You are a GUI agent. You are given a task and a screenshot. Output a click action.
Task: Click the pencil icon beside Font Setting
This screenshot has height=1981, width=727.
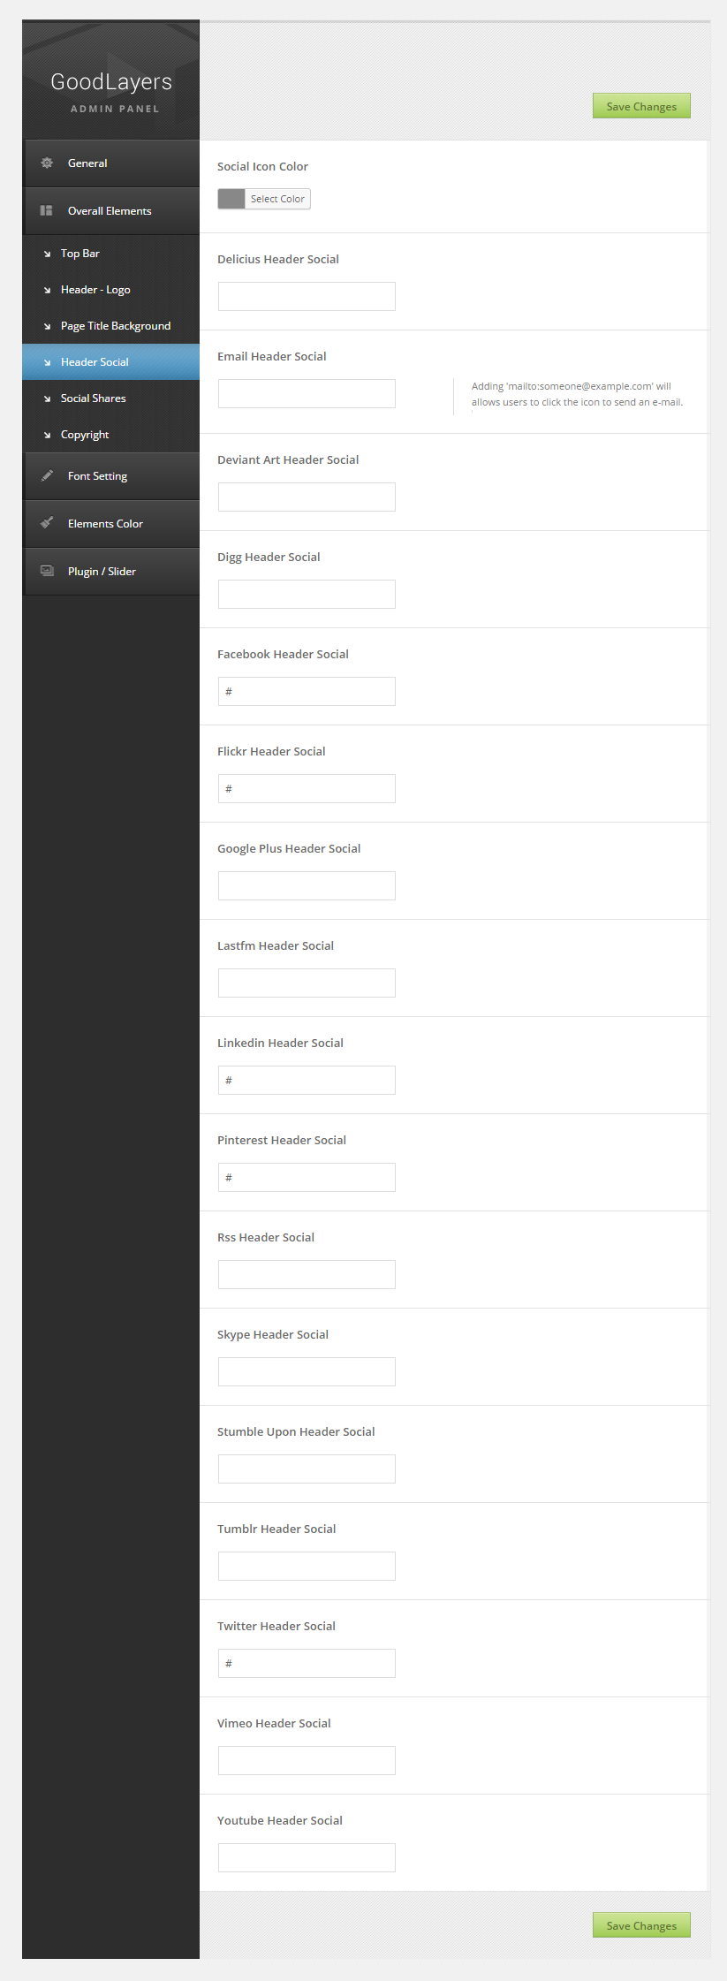(x=47, y=475)
